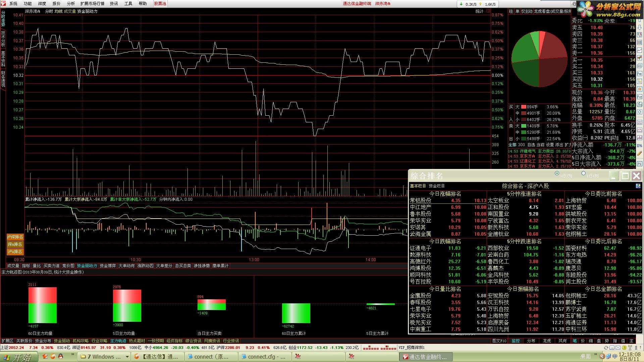Click the pencil drawing tool icon
This screenshot has width=644, height=362.
(640, 154)
